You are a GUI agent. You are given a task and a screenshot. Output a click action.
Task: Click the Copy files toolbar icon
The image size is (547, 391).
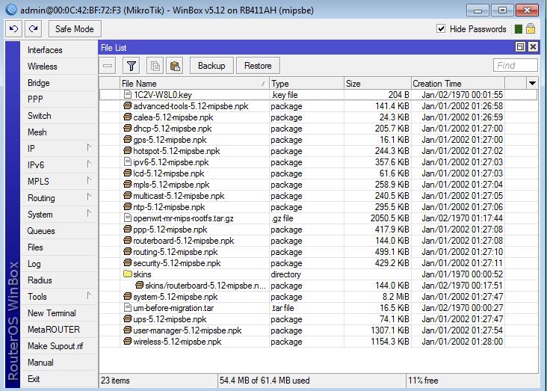(x=155, y=66)
